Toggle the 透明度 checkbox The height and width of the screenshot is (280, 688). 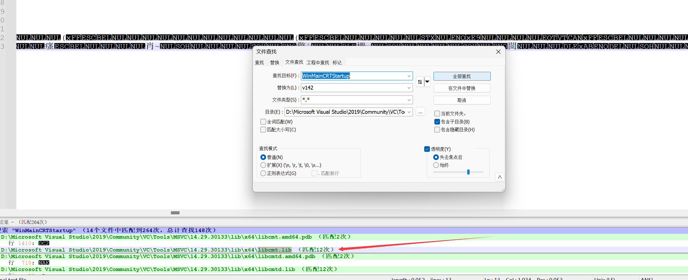click(x=427, y=149)
